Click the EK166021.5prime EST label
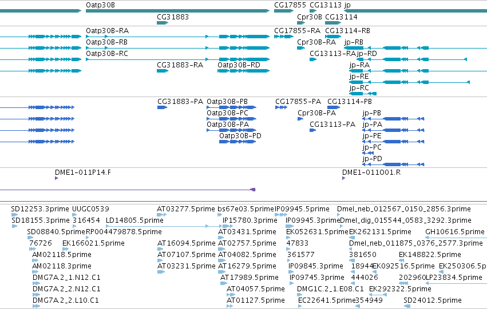Viewport: 487px width, 309px height. (x=93, y=244)
